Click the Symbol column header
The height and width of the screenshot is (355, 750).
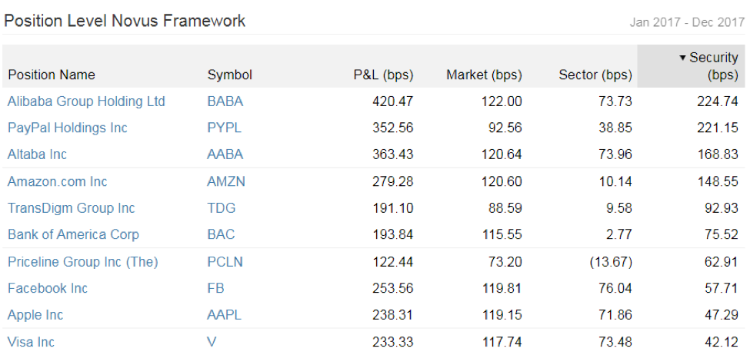point(229,75)
